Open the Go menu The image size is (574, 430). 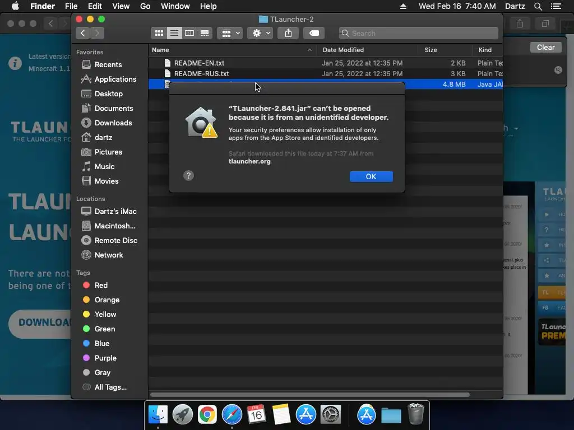145,6
